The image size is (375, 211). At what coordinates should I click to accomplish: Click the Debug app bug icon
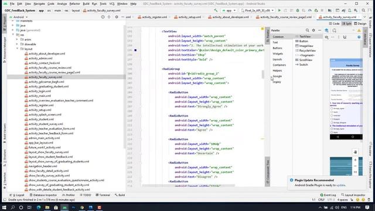pyautogui.click(x=298, y=11)
